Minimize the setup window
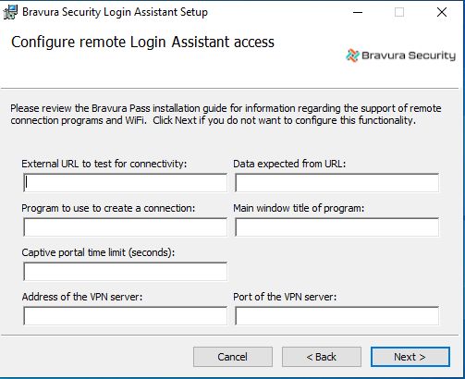465x379 pixels. click(x=358, y=12)
